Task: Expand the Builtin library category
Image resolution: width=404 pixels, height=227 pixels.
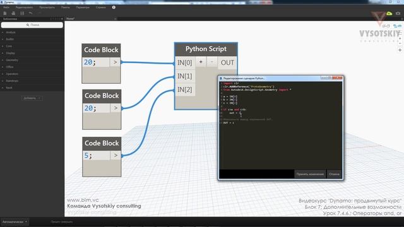Action: (10, 39)
